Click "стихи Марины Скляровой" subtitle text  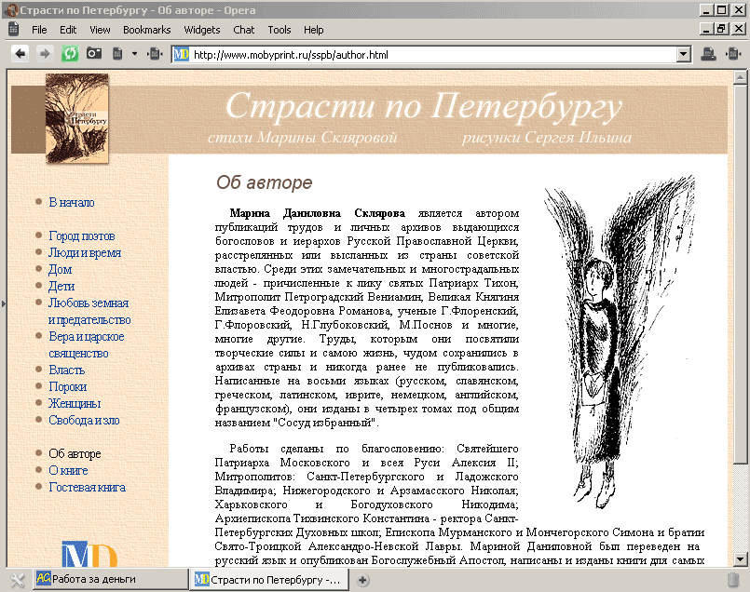[x=302, y=138]
